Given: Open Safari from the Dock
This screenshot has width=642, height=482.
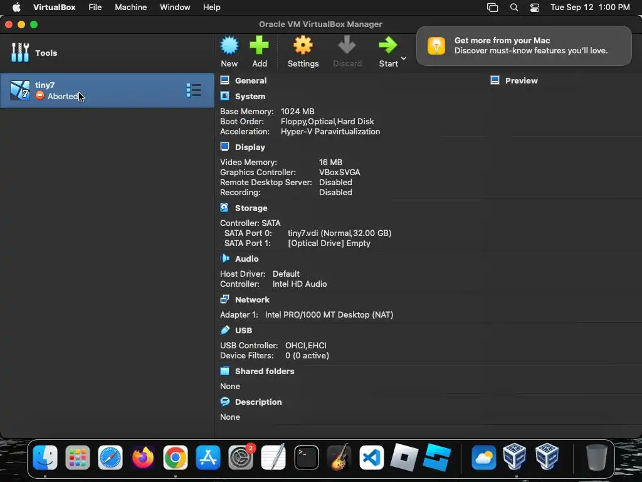Looking at the screenshot, I should (x=110, y=458).
